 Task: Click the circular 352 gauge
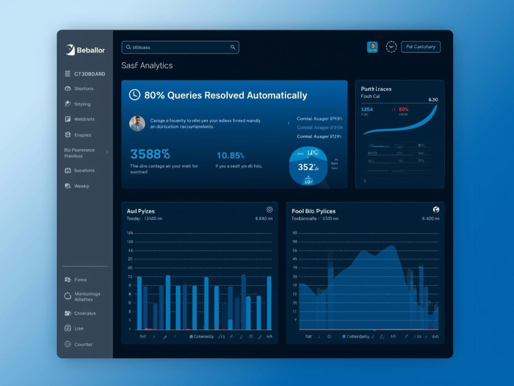pyautogui.click(x=308, y=166)
